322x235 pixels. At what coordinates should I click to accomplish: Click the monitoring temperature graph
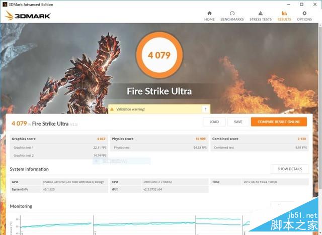tap(131, 225)
